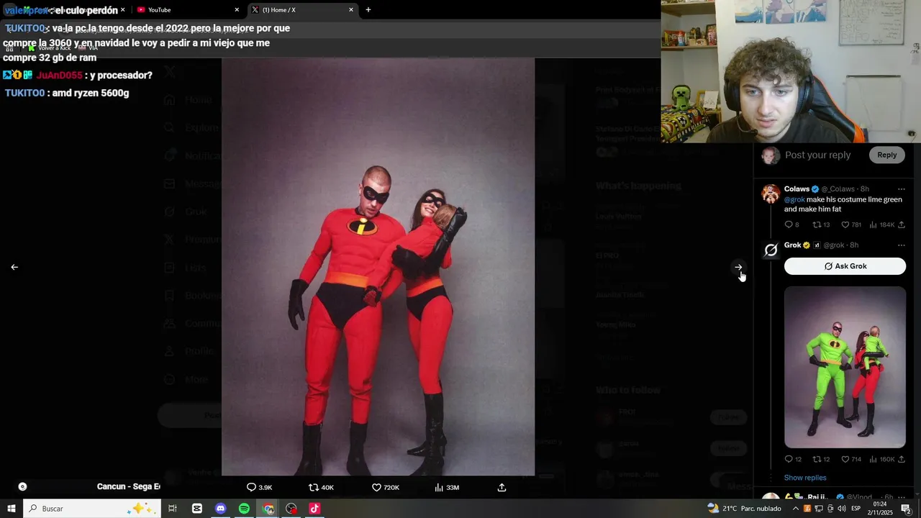The width and height of the screenshot is (921, 518).
Task: Open the pink music app on the taskbar
Action: [314, 509]
